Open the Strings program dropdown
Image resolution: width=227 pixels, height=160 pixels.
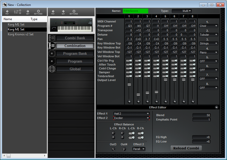pos(208,43)
